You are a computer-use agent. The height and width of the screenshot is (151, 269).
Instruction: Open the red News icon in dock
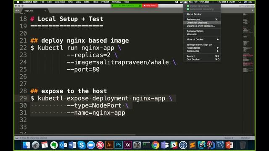(x=100, y=145)
